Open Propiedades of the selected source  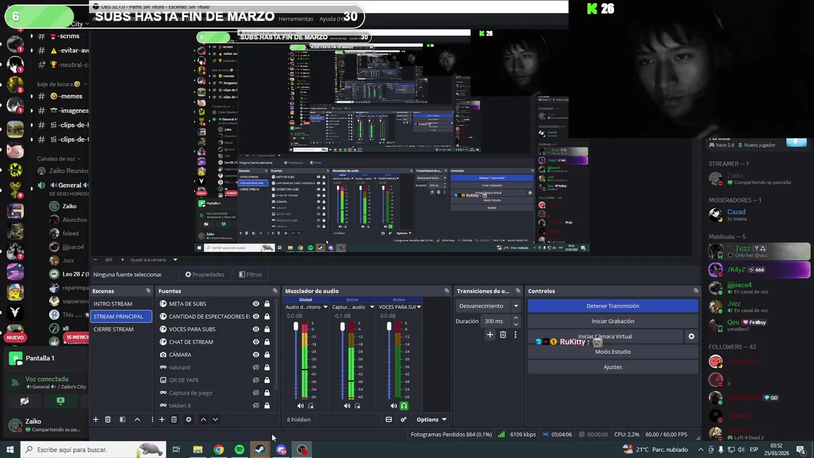point(205,275)
